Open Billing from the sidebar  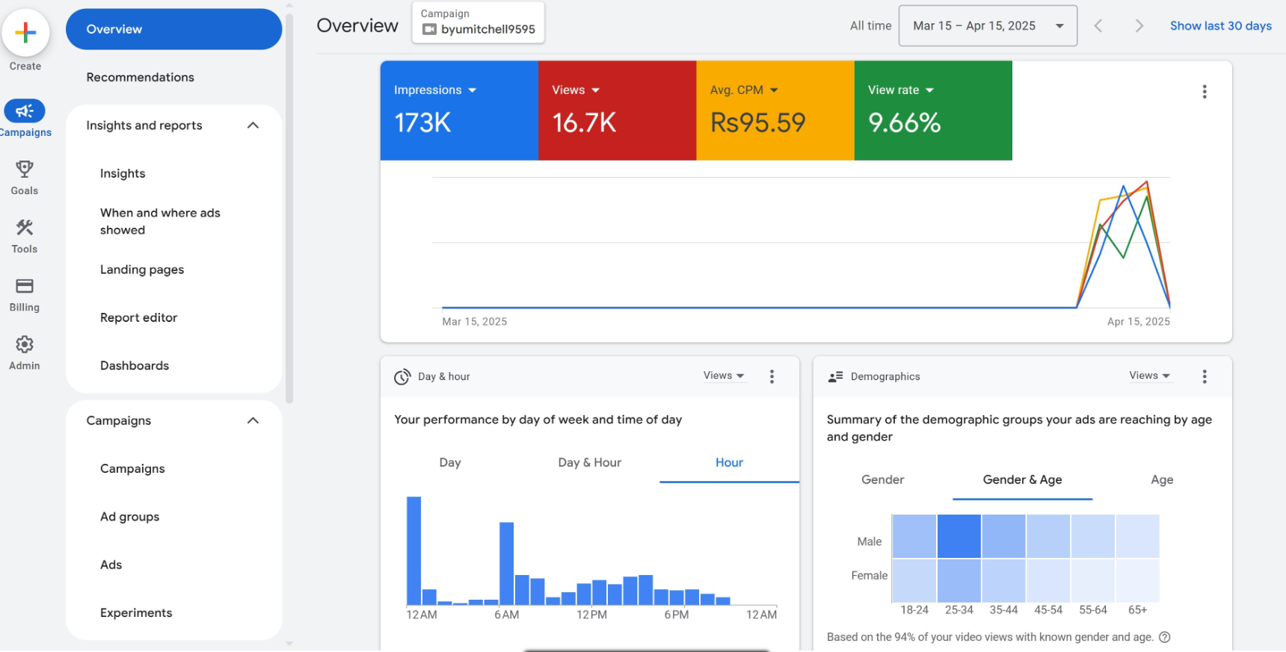[25, 286]
